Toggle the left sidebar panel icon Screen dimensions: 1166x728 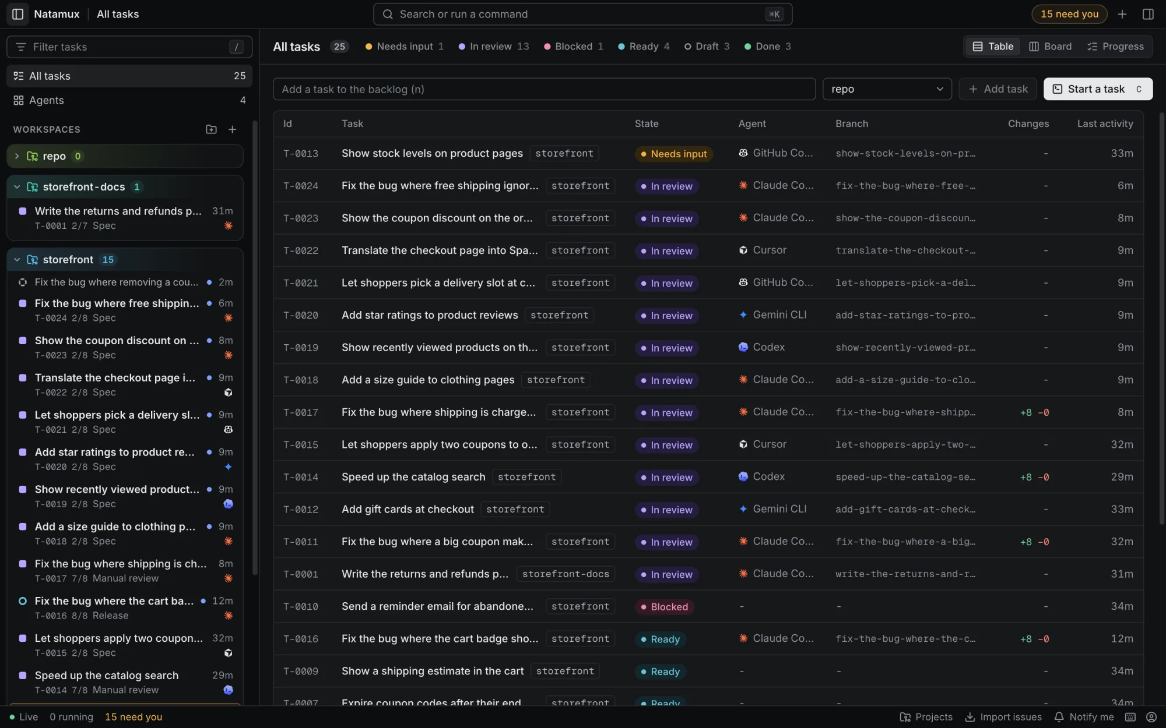(x=17, y=14)
